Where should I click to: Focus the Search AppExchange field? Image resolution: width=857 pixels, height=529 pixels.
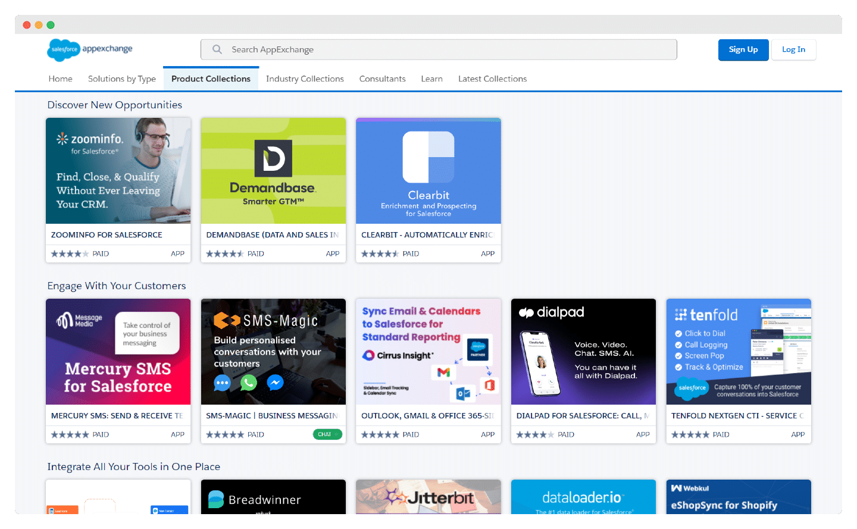(x=439, y=49)
